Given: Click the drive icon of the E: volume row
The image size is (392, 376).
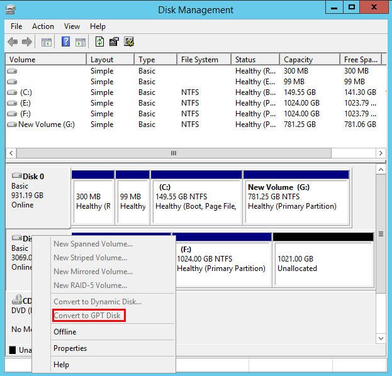Looking at the screenshot, I should pyautogui.click(x=12, y=103).
